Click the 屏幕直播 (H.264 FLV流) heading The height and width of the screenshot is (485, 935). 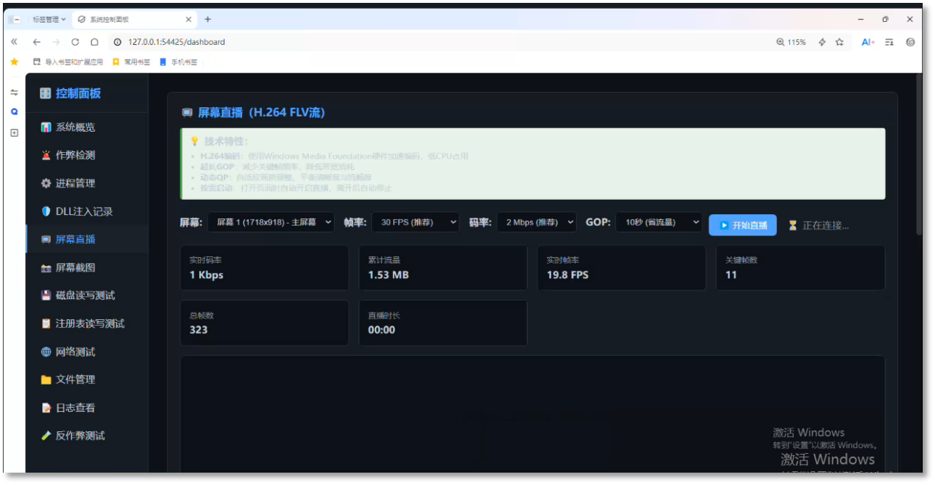coord(261,112)
